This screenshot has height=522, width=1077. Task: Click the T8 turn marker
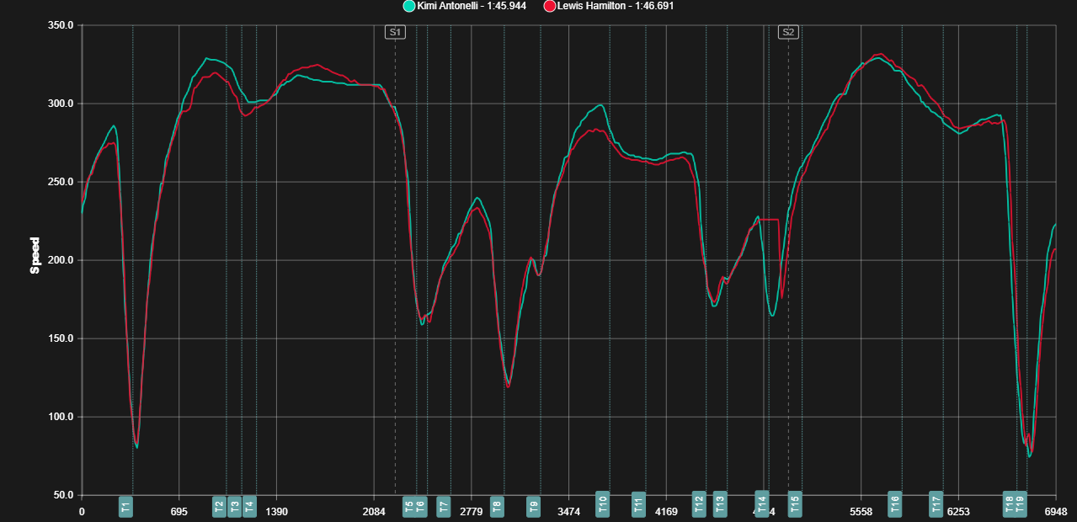click(497, 506)
